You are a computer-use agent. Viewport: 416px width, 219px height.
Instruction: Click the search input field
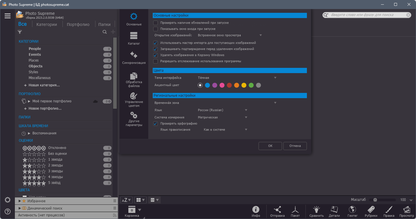[x=367, y=15]
